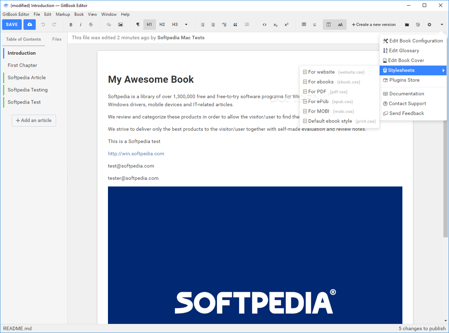
Task: Insert an image via toolbar
Action: click(x=120, y=25)
